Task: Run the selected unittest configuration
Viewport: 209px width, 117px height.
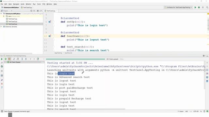Action: (195, 7)
